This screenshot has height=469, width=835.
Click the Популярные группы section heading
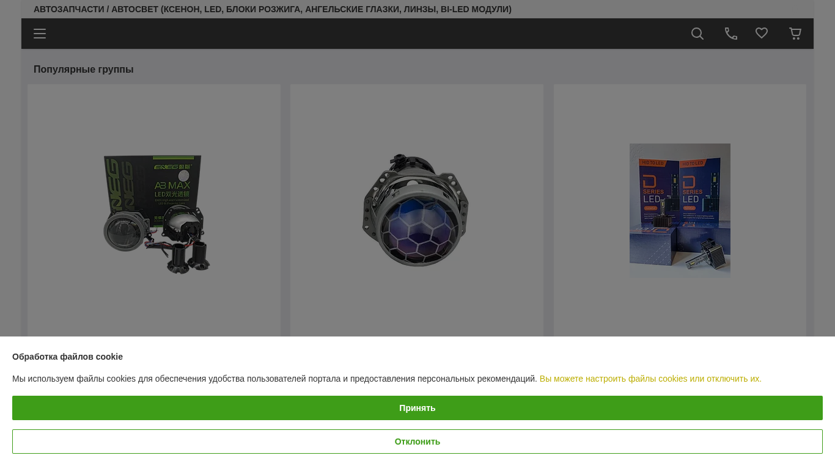(84, 70)
